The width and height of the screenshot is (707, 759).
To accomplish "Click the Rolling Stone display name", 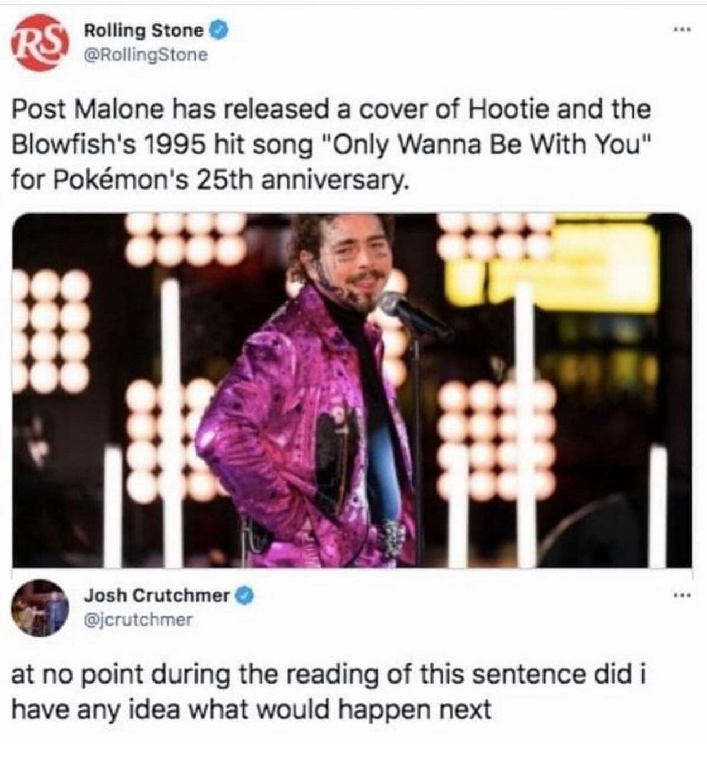I will click(x=144, y=31).
